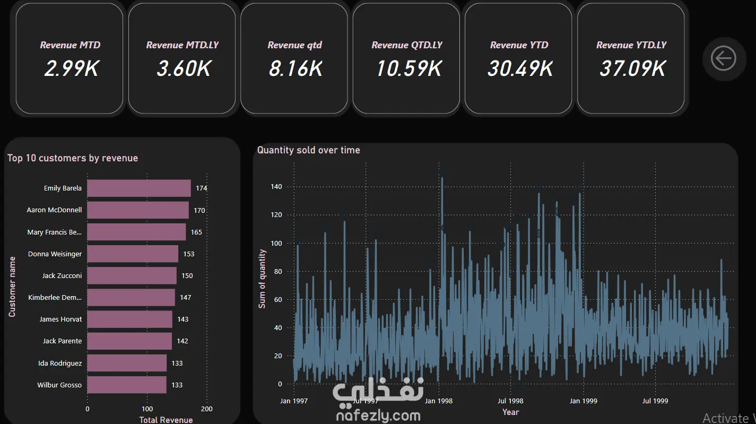Viewport: 756px width, 424px height.
Task: Select Wilbur Grosso's revenue bar
Action: [127, 385]
